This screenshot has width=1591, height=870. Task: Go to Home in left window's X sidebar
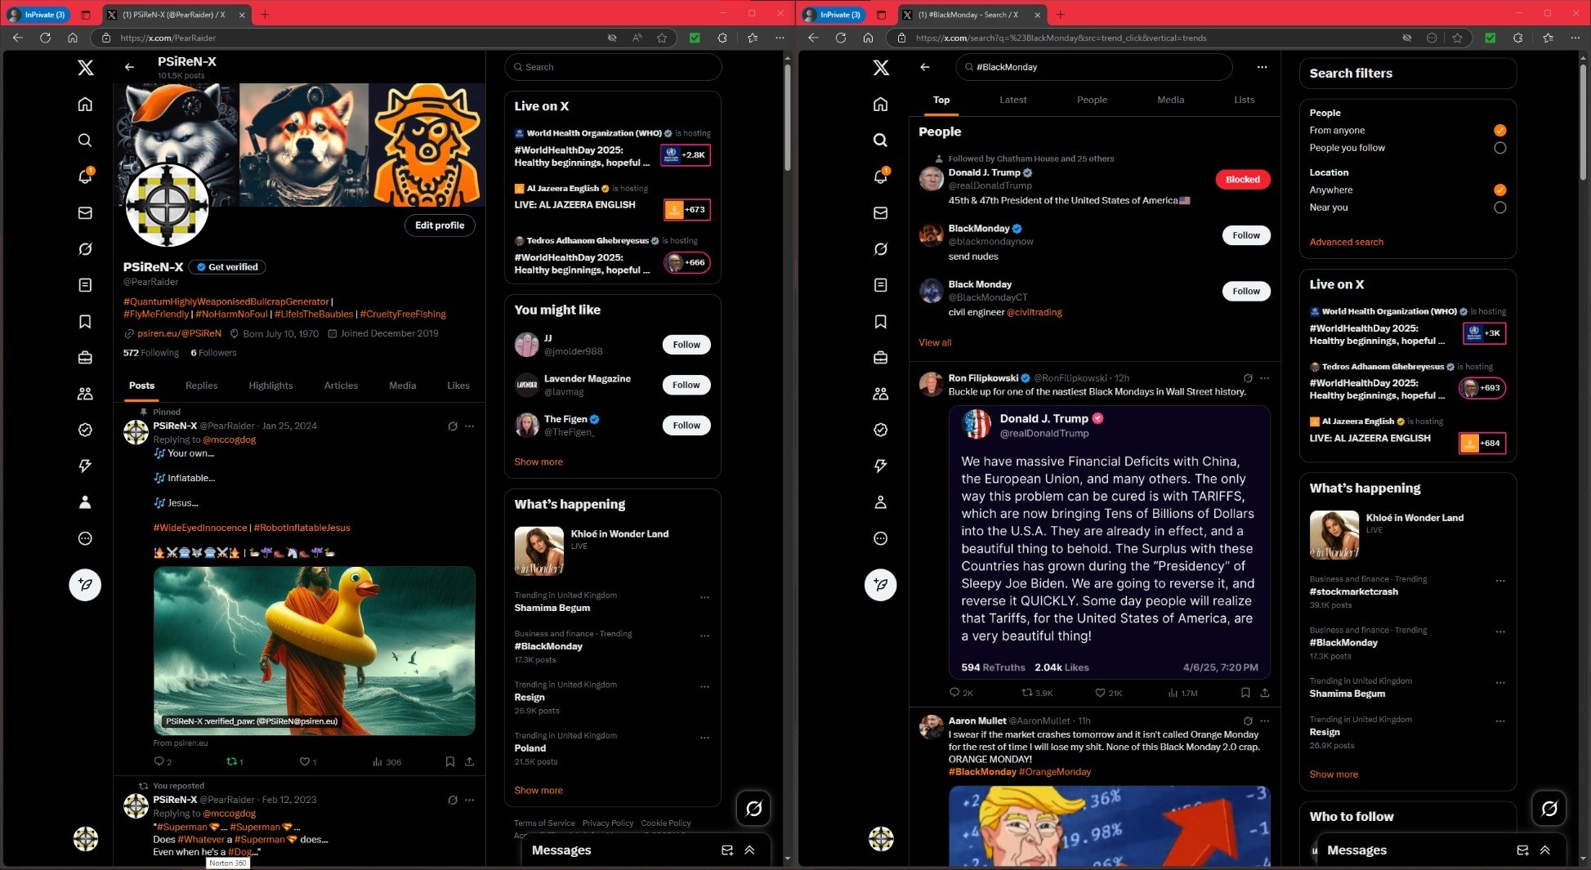[x=85, y=104]
